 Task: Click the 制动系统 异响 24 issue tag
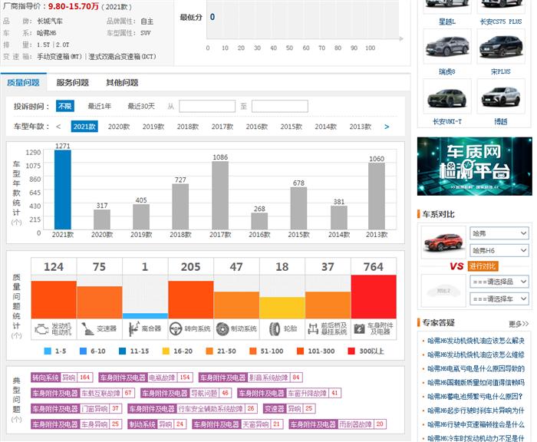point(157,424)
